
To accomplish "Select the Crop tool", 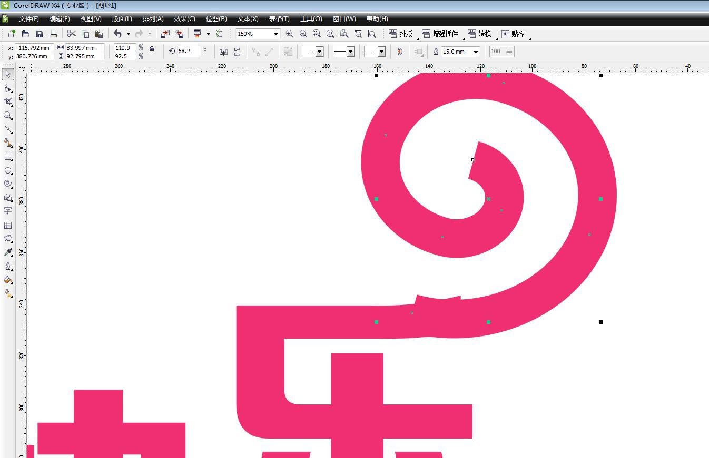I will click(8, 101).
